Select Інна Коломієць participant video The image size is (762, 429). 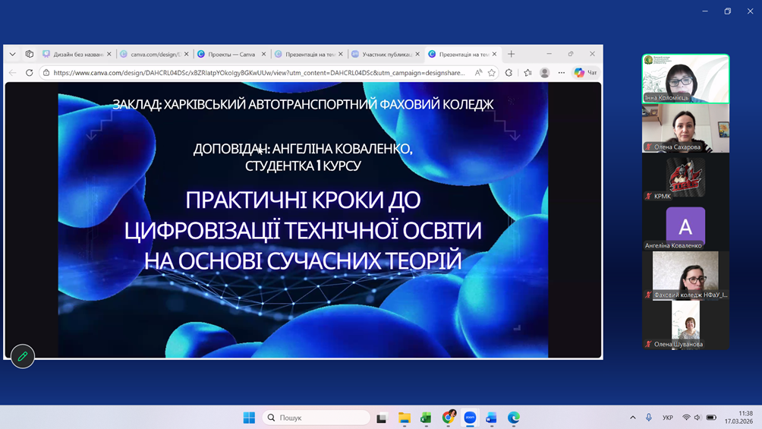[x=685, y=79]
